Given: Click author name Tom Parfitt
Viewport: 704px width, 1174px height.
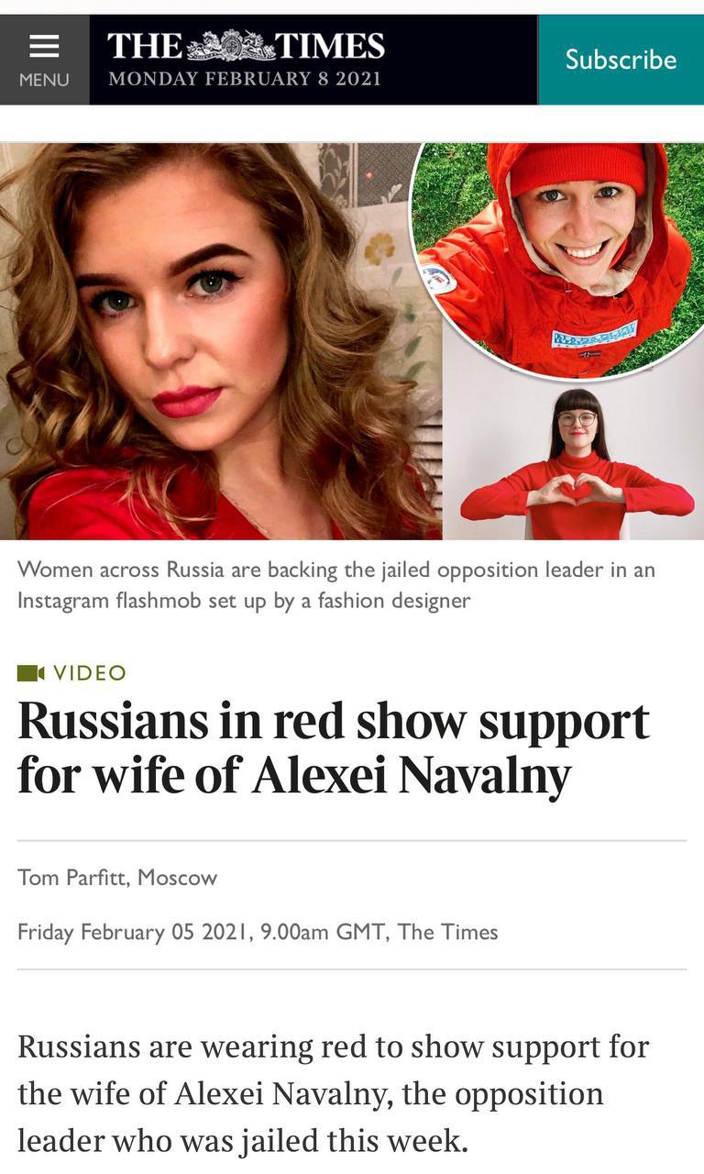Looking at the screenshot, I should tap(74, 878).
